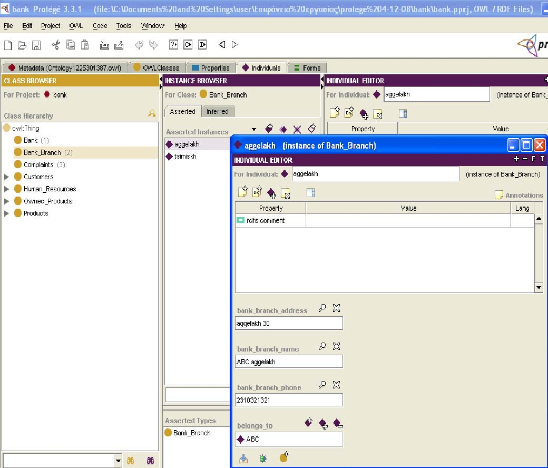Click the check consistency question-mark icon
Viewport: 548px width, 468px height.
pyautogui.click(x=174, y=44)
